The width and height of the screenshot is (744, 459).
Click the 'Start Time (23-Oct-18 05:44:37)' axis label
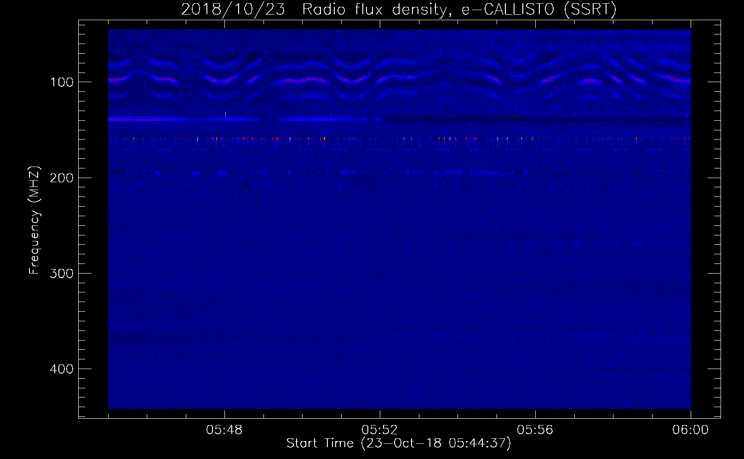399,443
